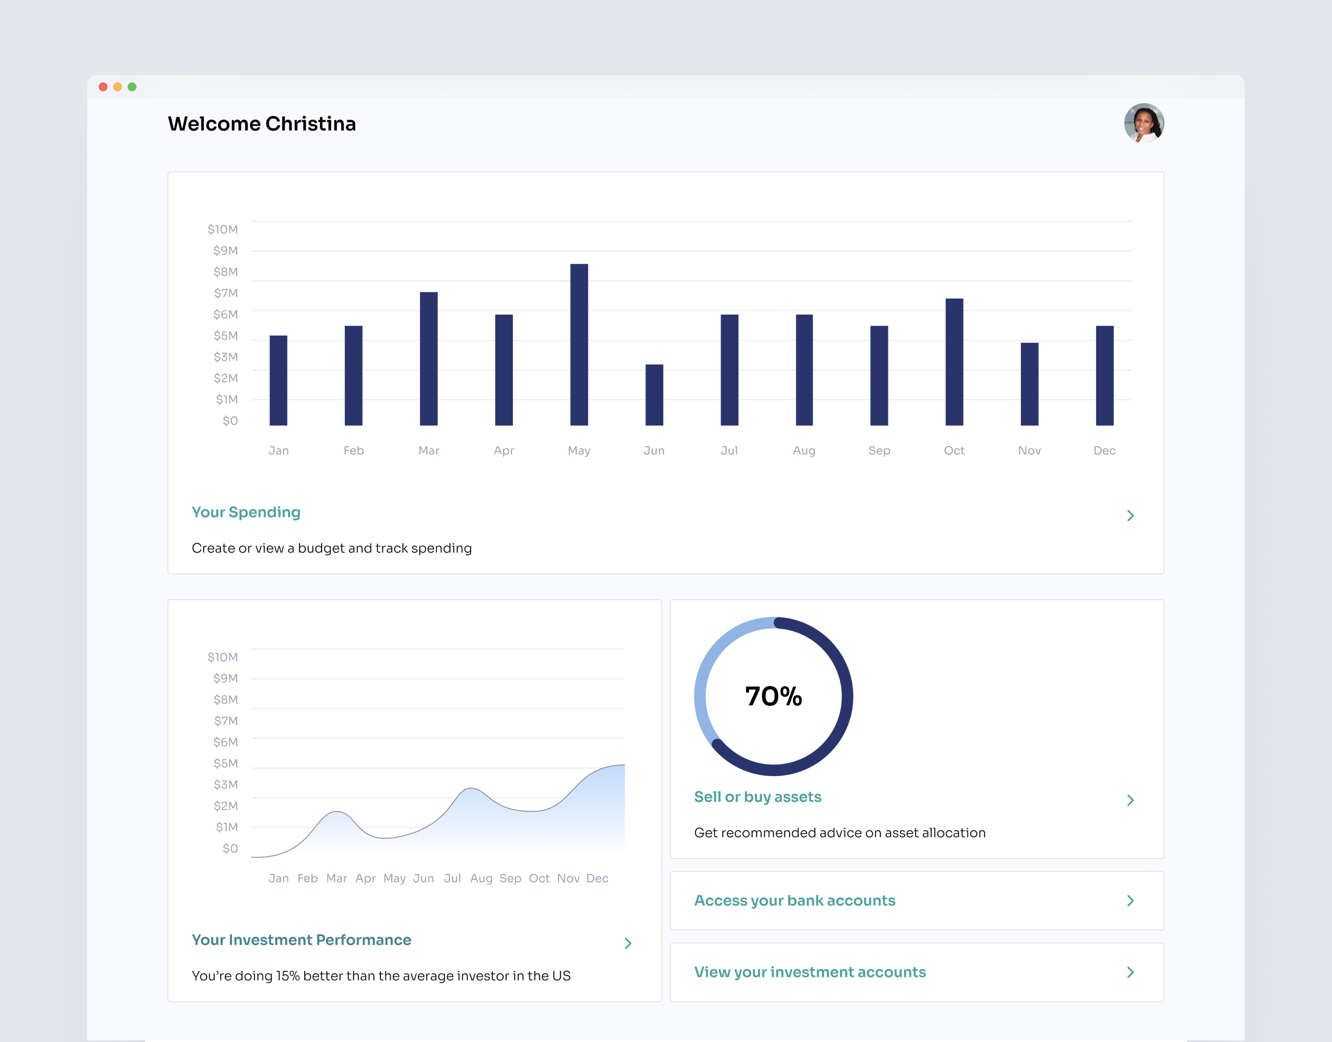
Task: Click the Investment Performance chevron arrow
Action: point(628,943)
